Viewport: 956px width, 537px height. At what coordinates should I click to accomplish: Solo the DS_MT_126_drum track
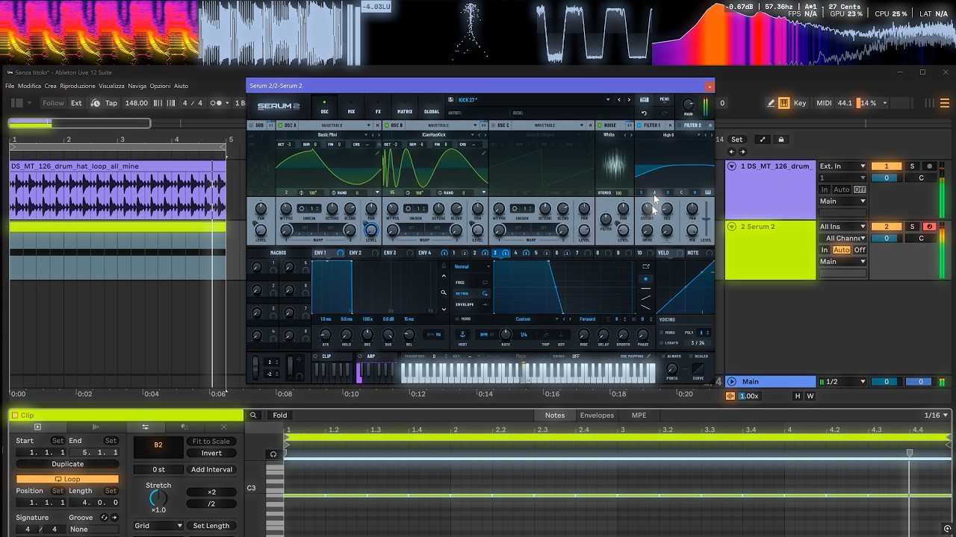[x=912, y=166]
